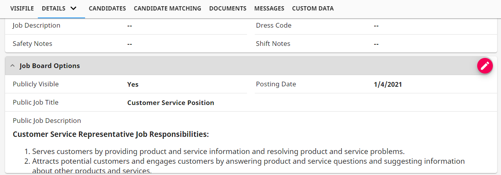Click the Customer Service Position job title
Screen dimensions: 501x175
[x=171, y=103]
